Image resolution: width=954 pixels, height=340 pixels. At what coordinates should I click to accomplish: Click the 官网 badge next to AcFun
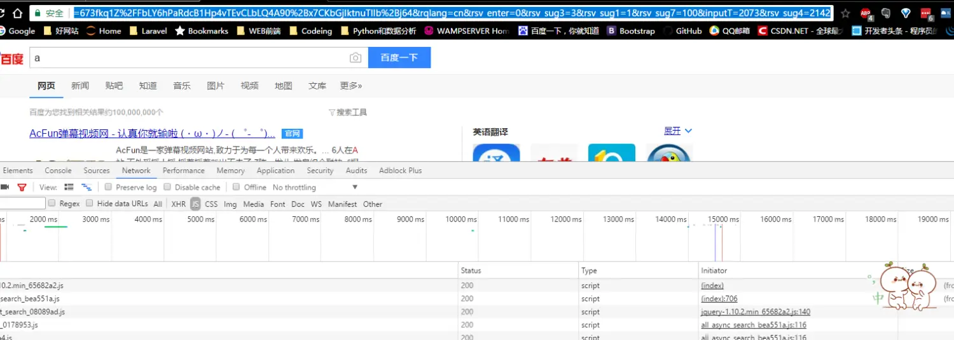[x=292, y=134]
